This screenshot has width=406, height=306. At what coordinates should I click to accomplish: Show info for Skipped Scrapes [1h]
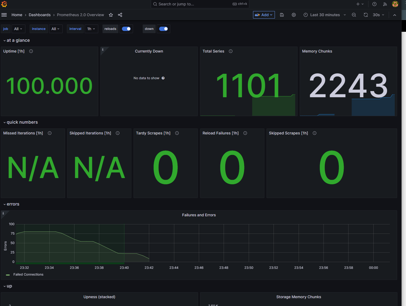(x=315, y=133)
